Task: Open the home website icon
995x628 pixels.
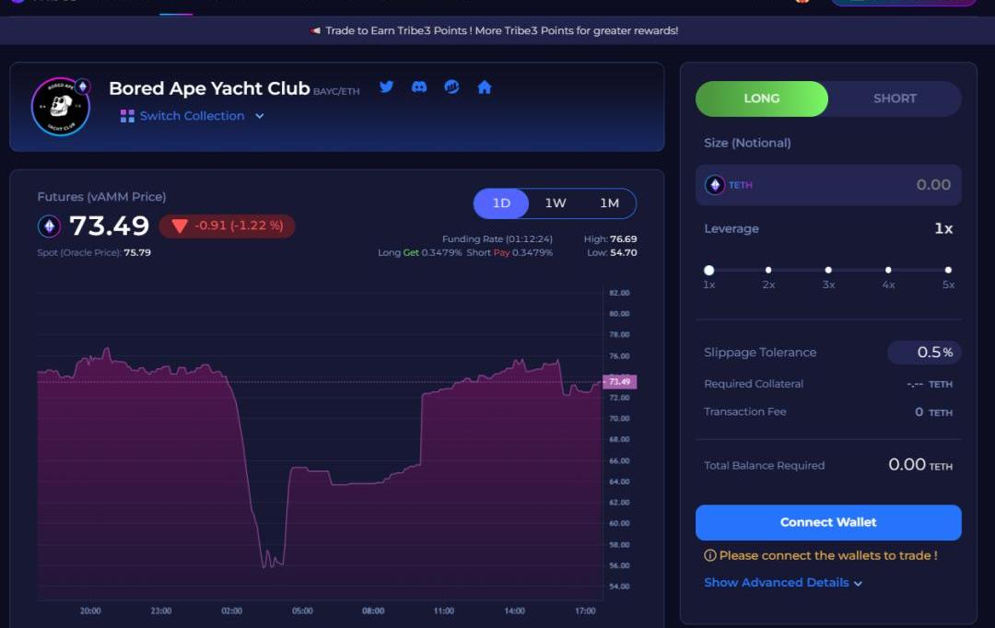Action: [485, 87]
